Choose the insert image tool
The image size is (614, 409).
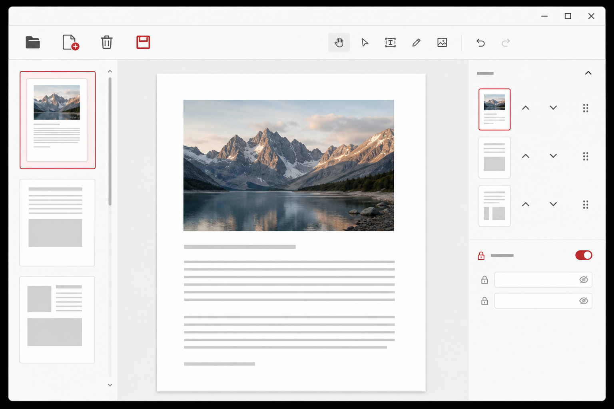coord(442,42)
